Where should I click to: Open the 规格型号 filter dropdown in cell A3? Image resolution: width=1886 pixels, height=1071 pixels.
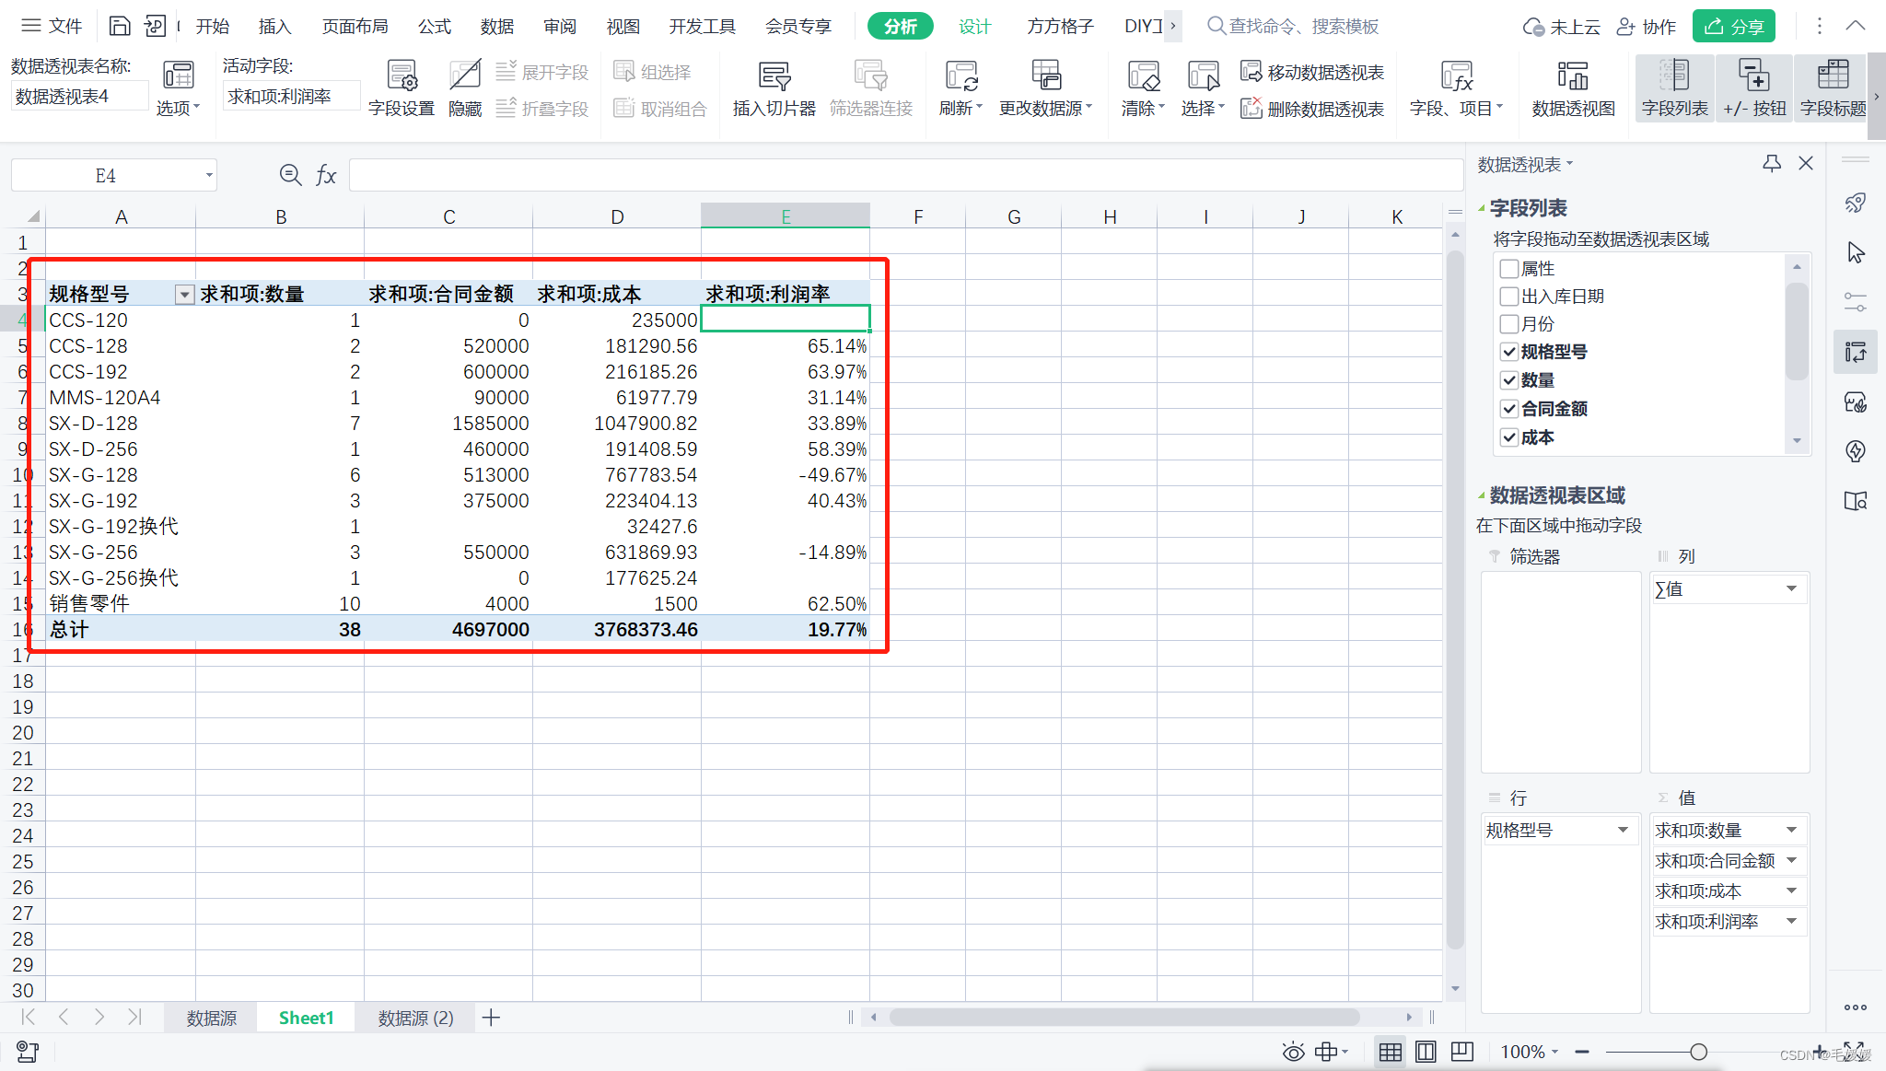coord(184,295)
